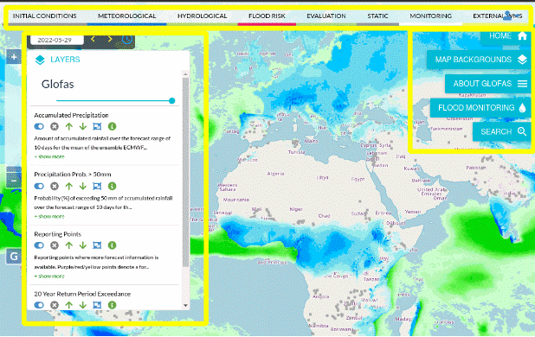Remove the Accumulated Precipitation layer
This screenshot has width=535, height=337.
55,127
